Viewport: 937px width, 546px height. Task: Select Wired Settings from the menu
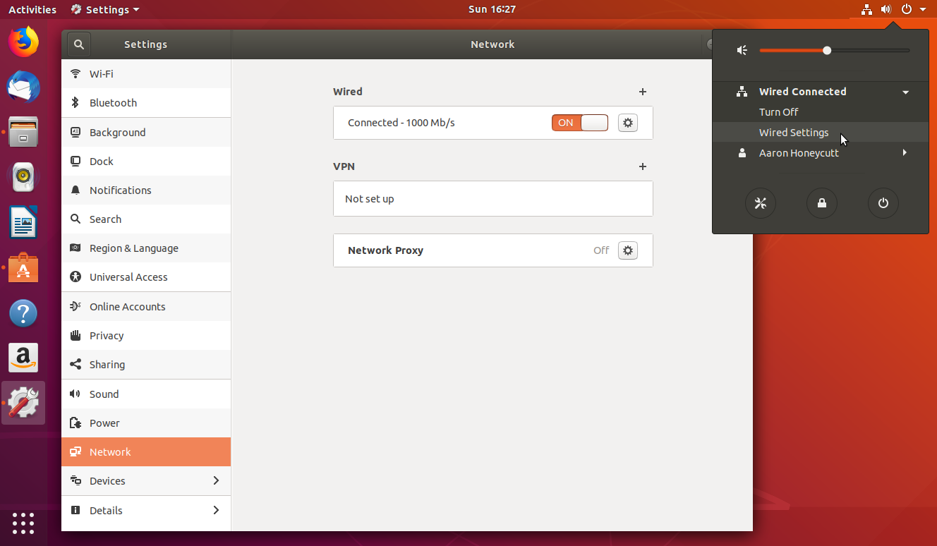pos(794,132)
